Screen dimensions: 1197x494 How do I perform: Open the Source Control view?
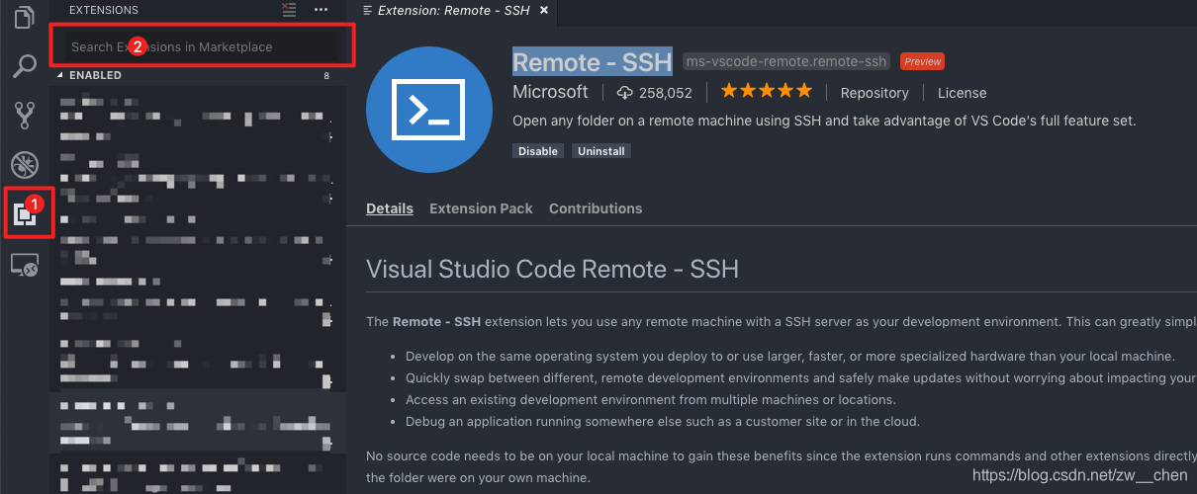click(x=24, y=116)
